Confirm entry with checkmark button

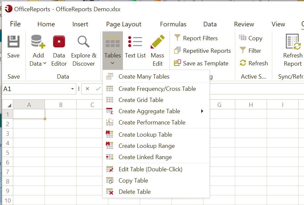click(x=98, y=89)
